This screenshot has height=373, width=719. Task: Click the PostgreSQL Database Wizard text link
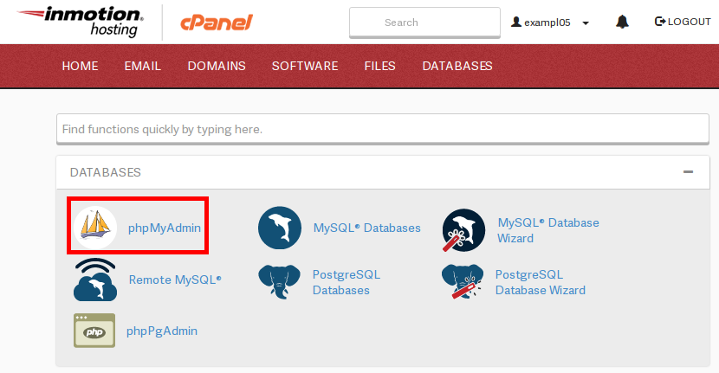(541, 282)
